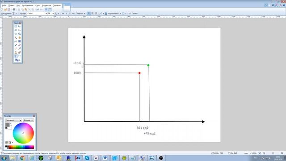Screen dimensions: 286x161
Task: Open the Эффекты menu
Action: [x=57, y=6]
